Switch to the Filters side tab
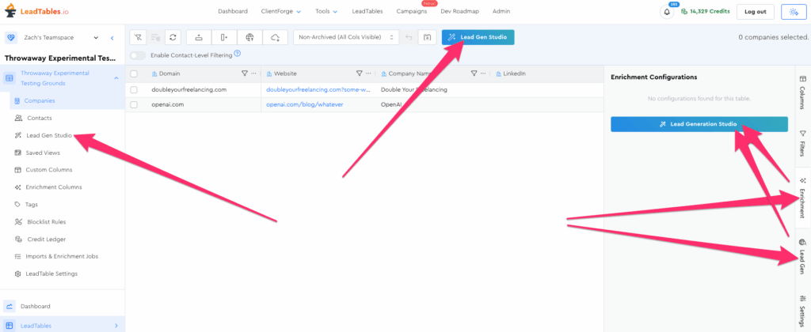 pyautogui.click(x=802, y=142)
